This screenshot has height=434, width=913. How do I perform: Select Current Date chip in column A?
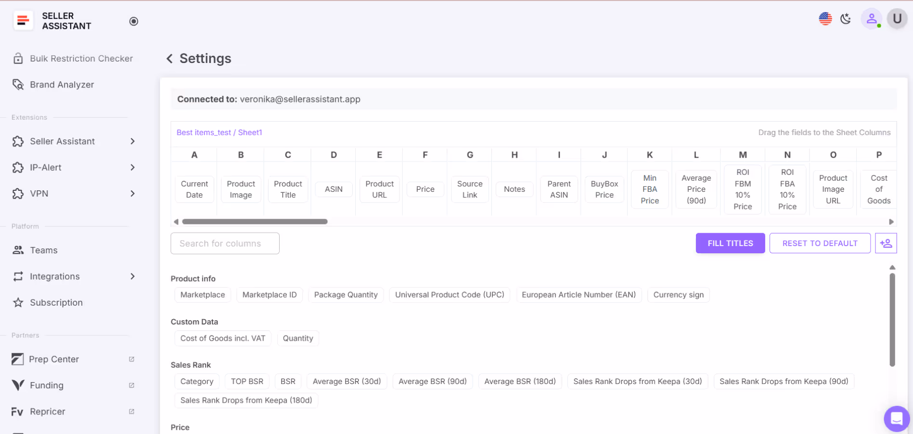coord(194,189)
